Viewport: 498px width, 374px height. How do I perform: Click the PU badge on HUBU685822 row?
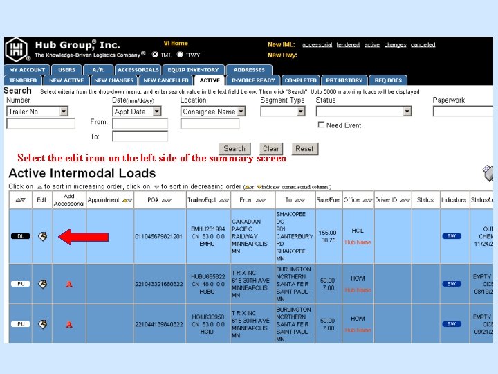pos(21,284)
